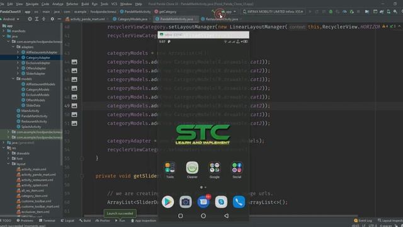Open the Android project view dropdown
403x227 pixels.
(10, 19)
